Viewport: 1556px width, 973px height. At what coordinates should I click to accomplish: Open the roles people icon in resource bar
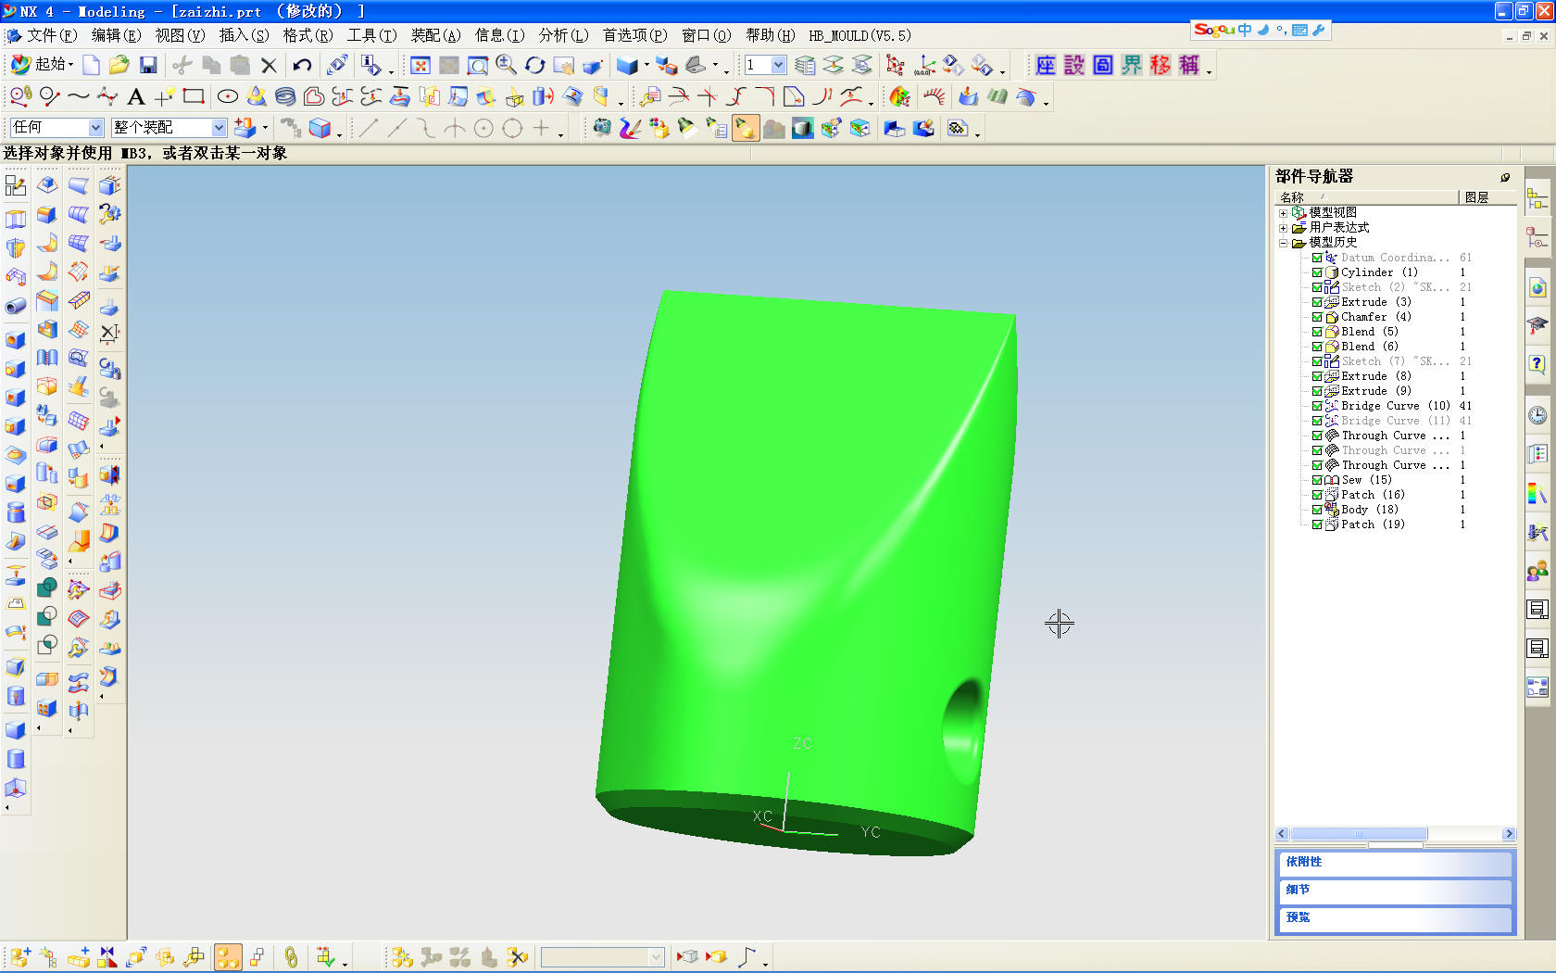click(x=1537, y=572)
